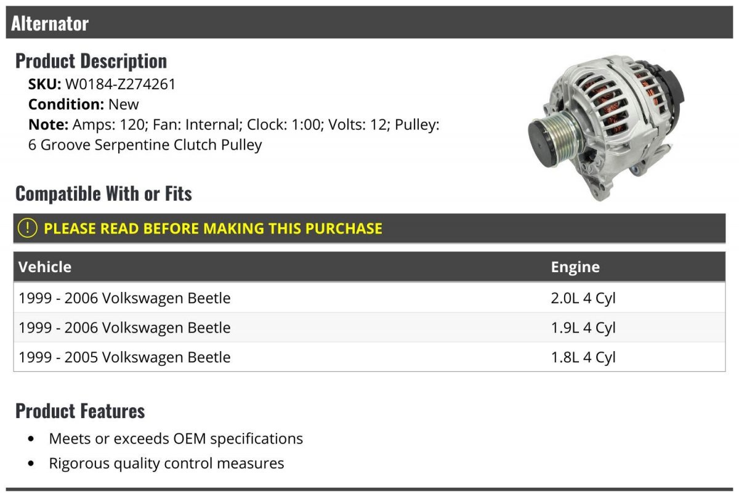
Task: Click the Meets or exceeds OEM specifications bullet
Action: [x=176, y=438]
